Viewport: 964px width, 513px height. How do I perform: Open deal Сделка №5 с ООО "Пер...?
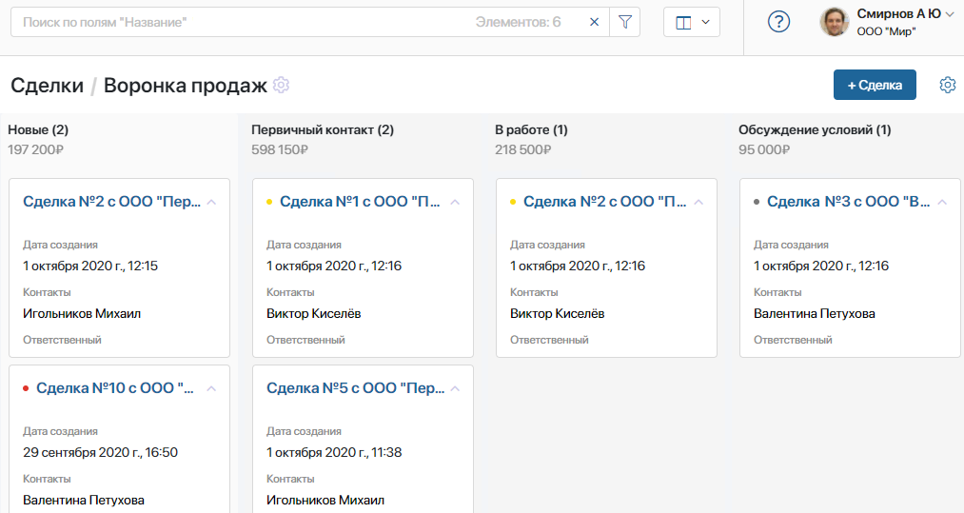[355, 388]
